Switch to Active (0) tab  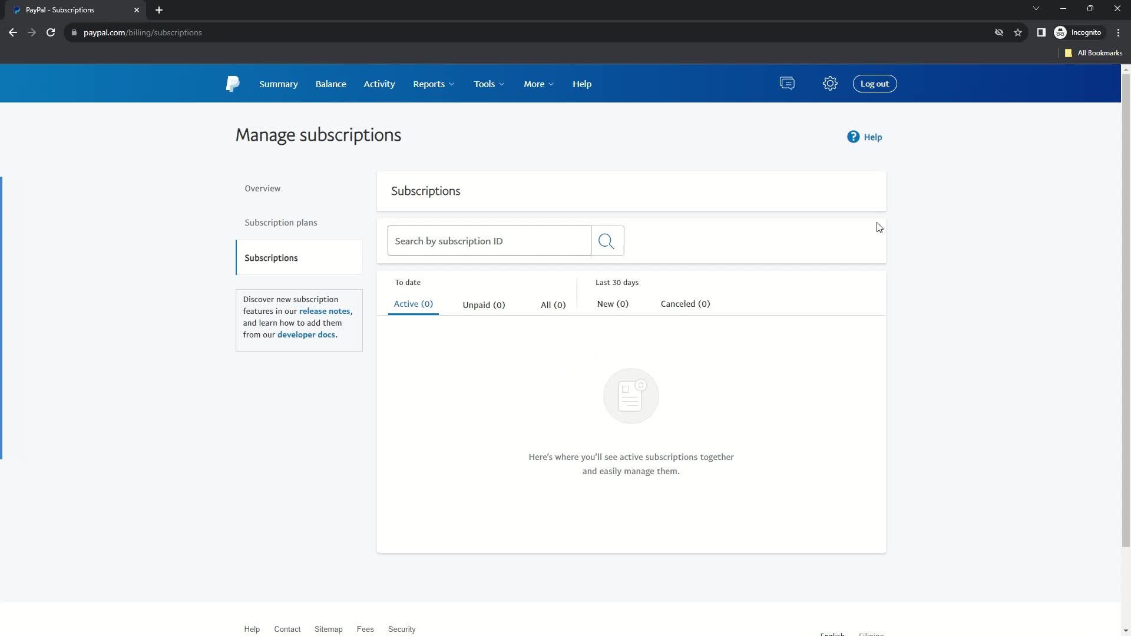(x=413, y=304)
